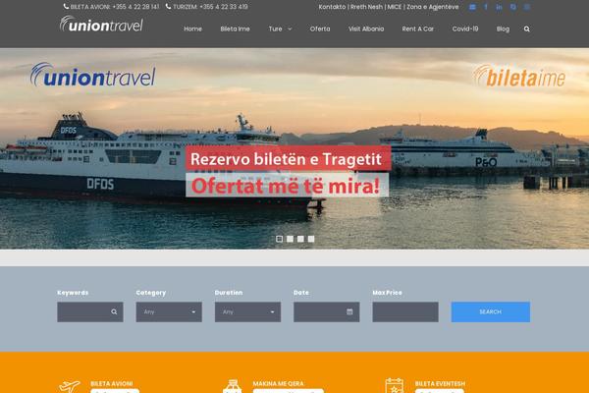Click the fourth social icon next to LinkedIn
This screenshot has height=393, width=589.
point(512,7)
